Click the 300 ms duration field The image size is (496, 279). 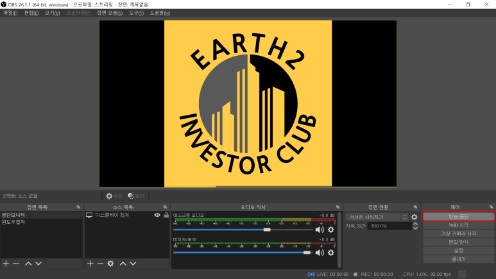click(x=389, y=226)
